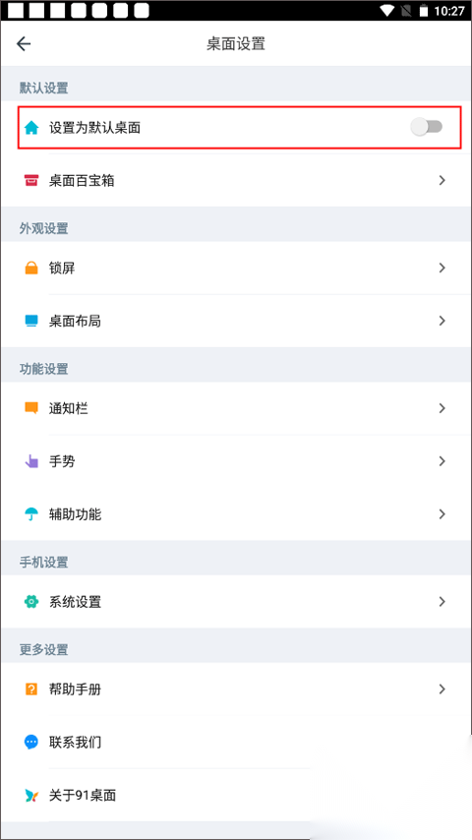
Task: Tap the WiFi status bar icon
Action: pos(386,10)
